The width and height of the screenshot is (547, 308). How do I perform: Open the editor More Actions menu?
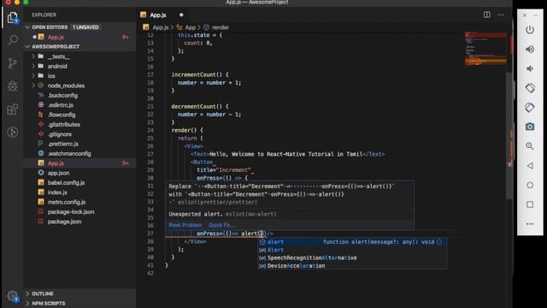click(501, 15)
